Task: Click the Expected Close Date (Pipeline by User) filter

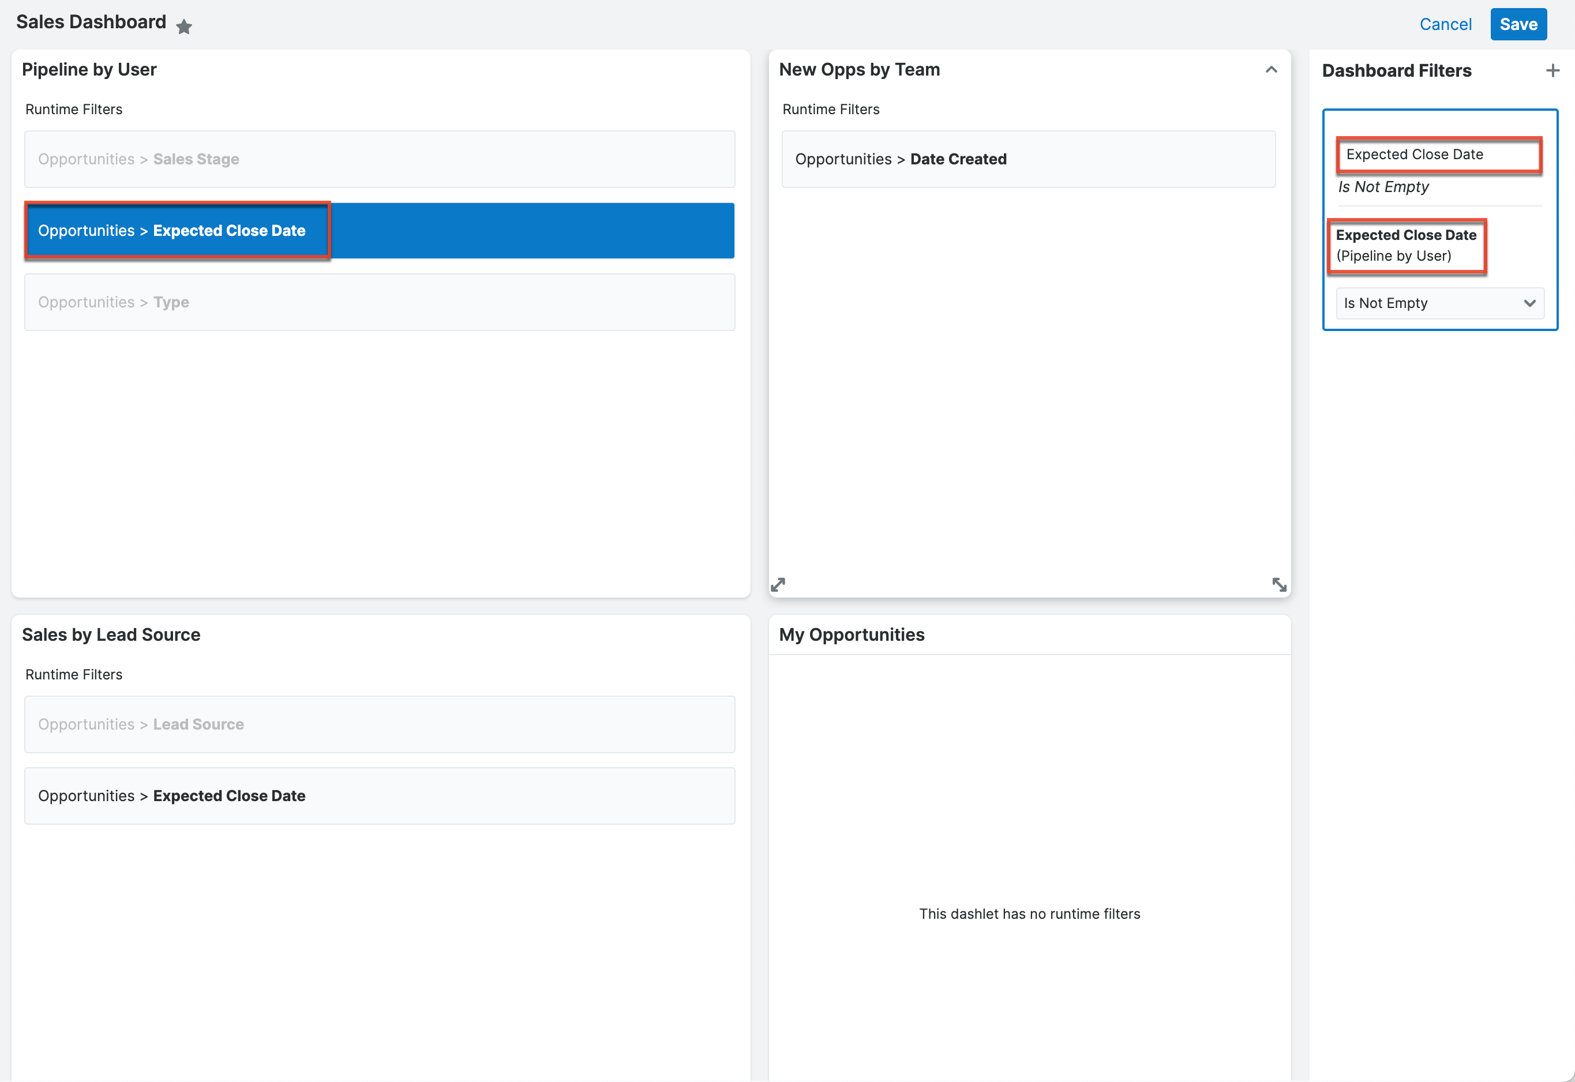Action: click(1406, 246)
